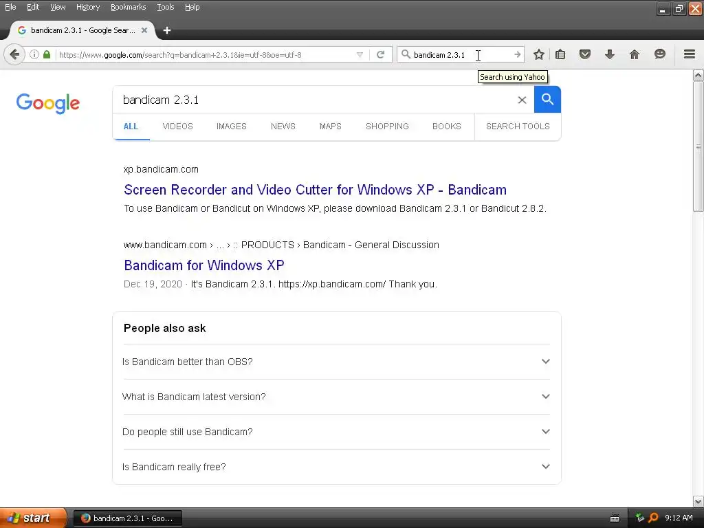Expand 'Is Bandicam really free?'
This screenshot has width=704, height=528.
click(336, 467)
